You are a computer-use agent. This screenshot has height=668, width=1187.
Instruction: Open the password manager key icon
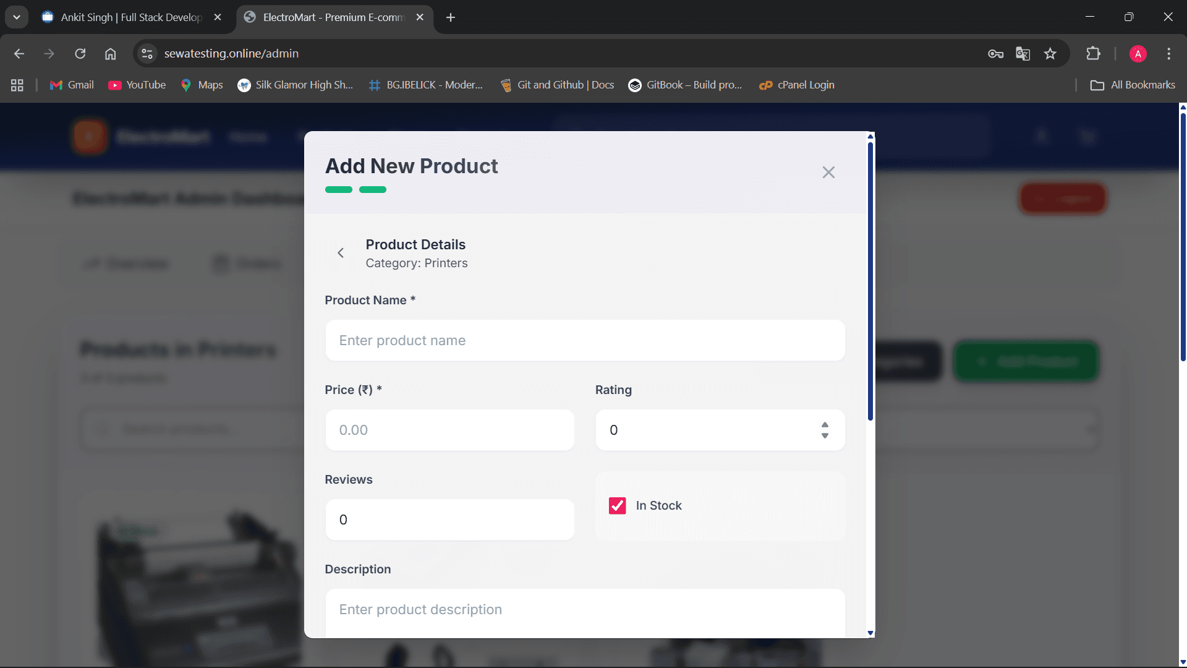[x=995, y=54]
